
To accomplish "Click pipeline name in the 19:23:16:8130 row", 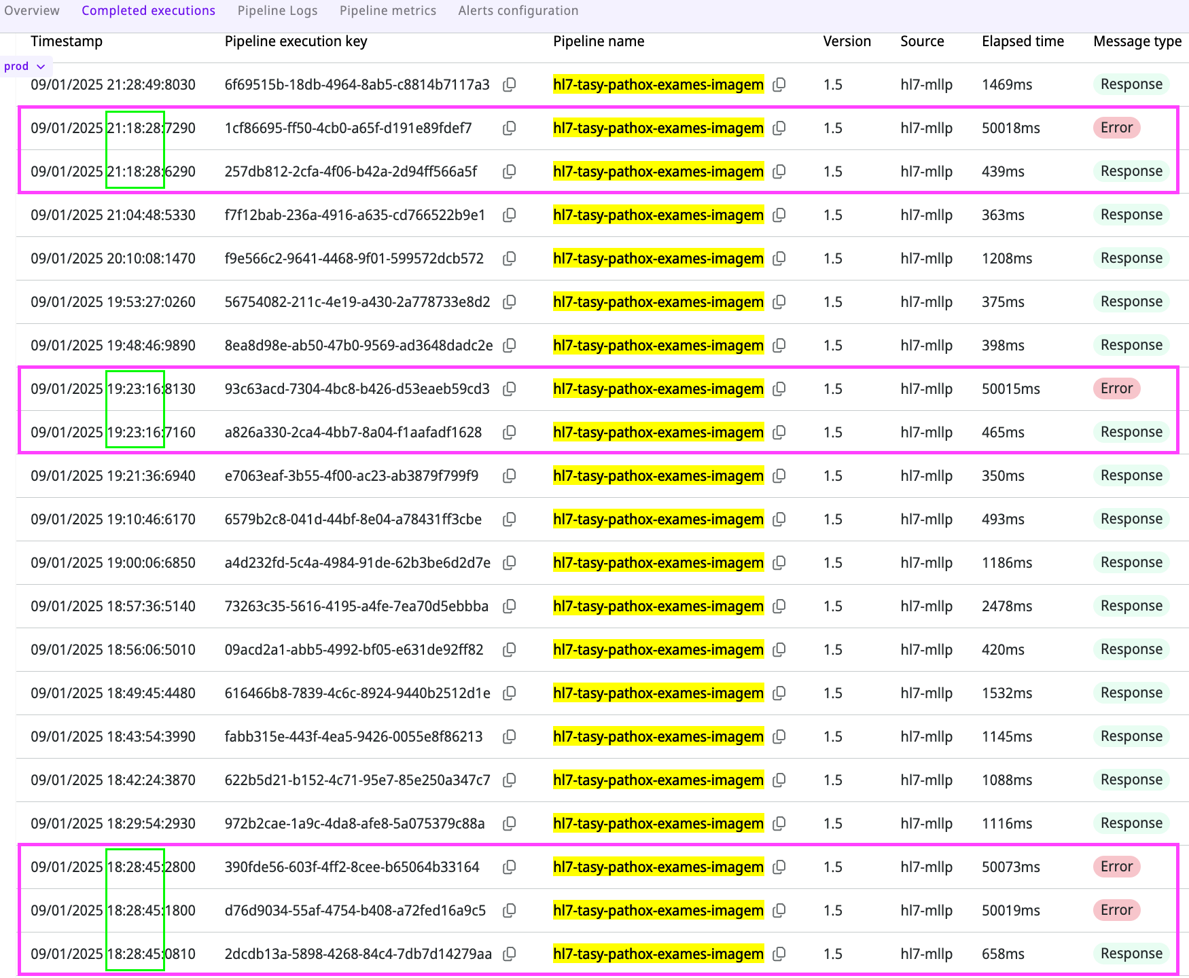I will [658, 389].
